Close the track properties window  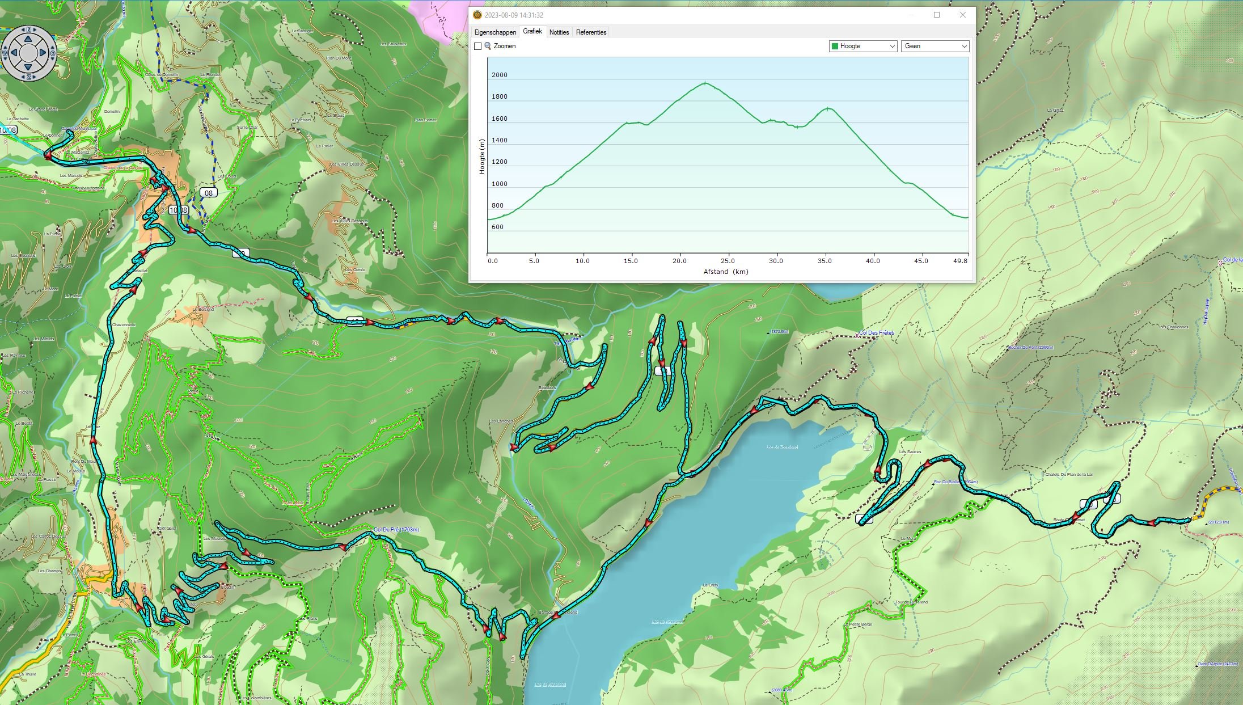[x=962, y=15]
